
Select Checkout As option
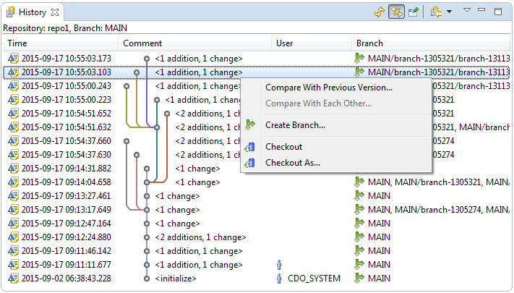293,163
